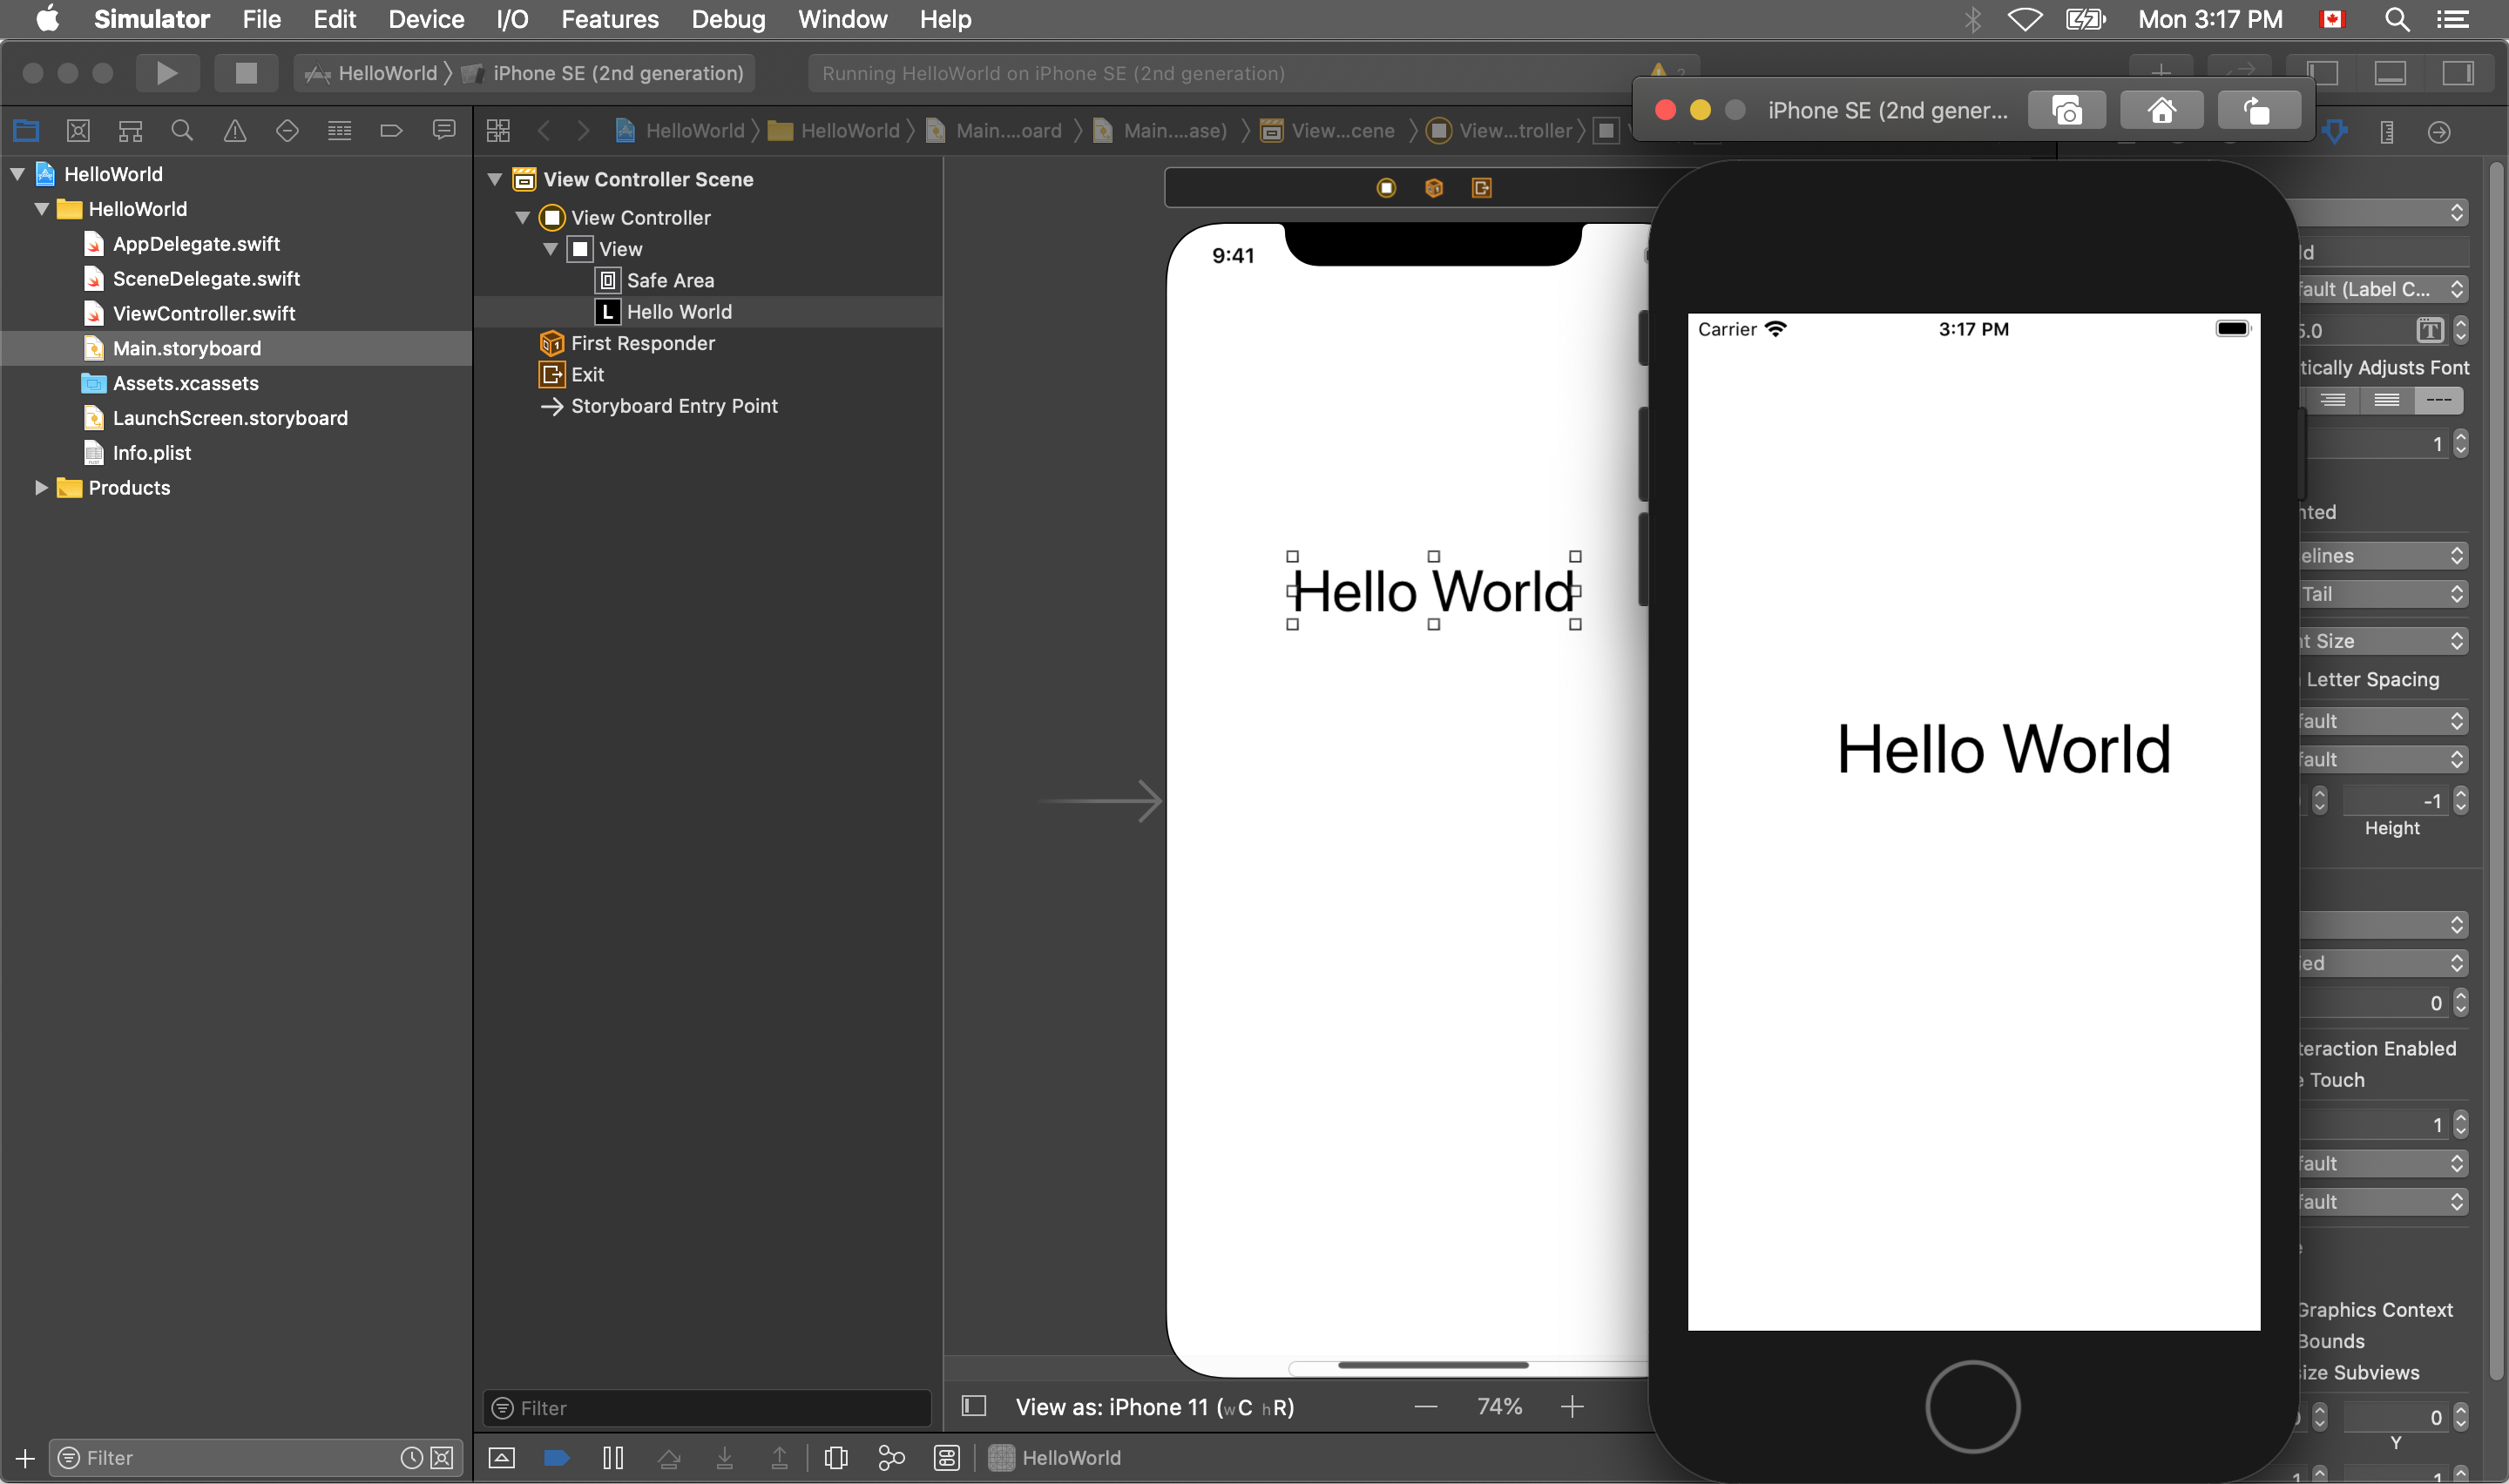The width and height of the screenshot is (2509, 1484).
Task: Select the Size inspector ruler icon
Action: [2387, 132]
